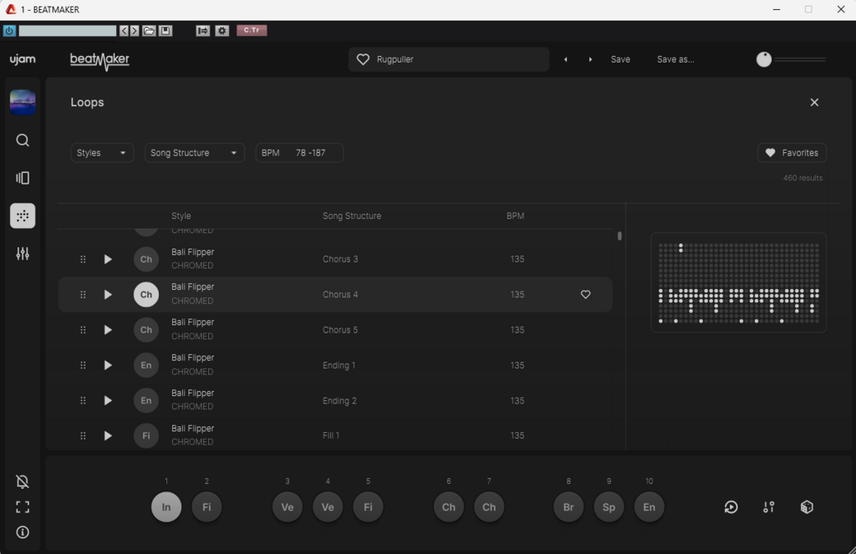Close the Loops panel
Viewport: 856px width, 554px height.
coord(814,103)
